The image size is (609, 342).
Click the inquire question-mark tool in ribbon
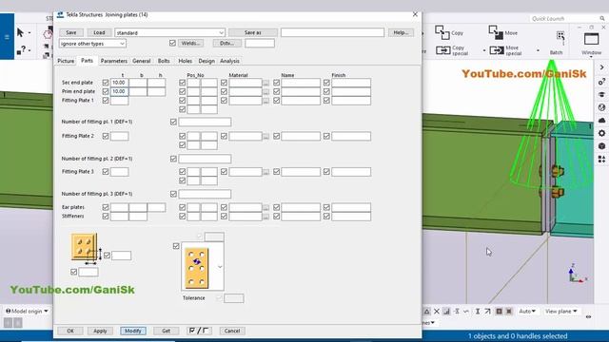point(21,49)
